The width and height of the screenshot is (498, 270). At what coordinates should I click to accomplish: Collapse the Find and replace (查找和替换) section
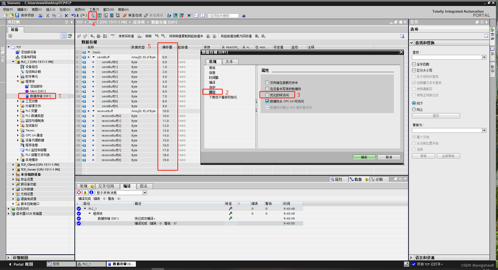(x=412, y=43)
